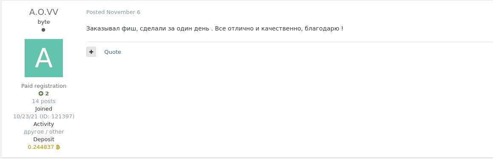Click the byte rank title

(44, 22)
